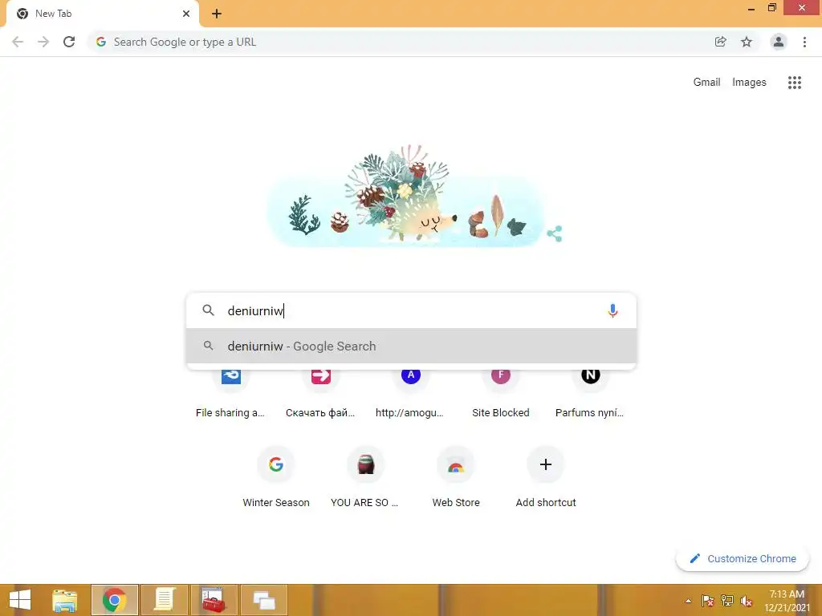Click the Chrome taskbar icon
Viewport: 822px width, 616px height.
[x=115, y=600]
